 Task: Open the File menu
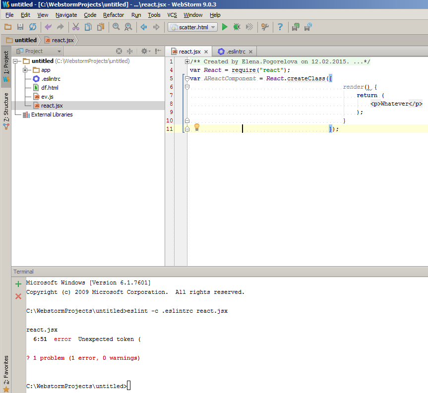(x=9, y=15)
